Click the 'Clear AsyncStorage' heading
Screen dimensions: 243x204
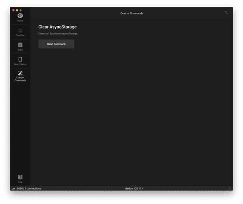point(58,27)
